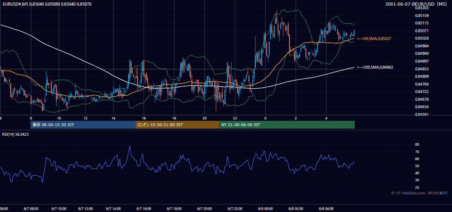Click price axis value 0.84809
The width and height of the screenshot is (452, 212).
422,76
